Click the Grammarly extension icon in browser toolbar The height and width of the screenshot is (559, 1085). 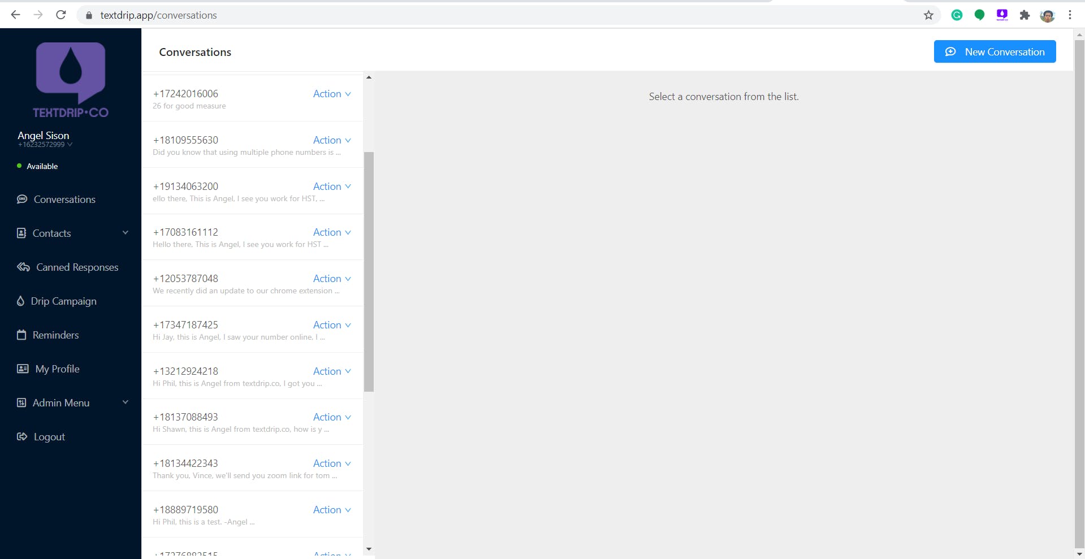tap(957, 15)
